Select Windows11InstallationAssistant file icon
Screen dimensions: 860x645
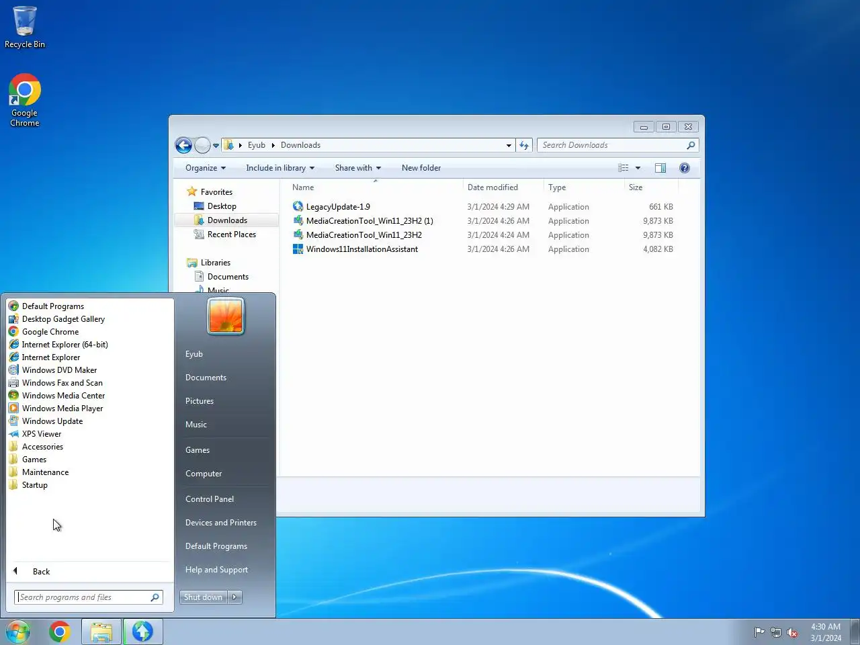298,249
